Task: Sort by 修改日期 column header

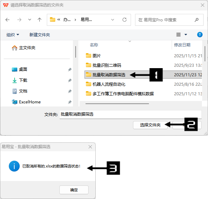Action: (182, 45)
